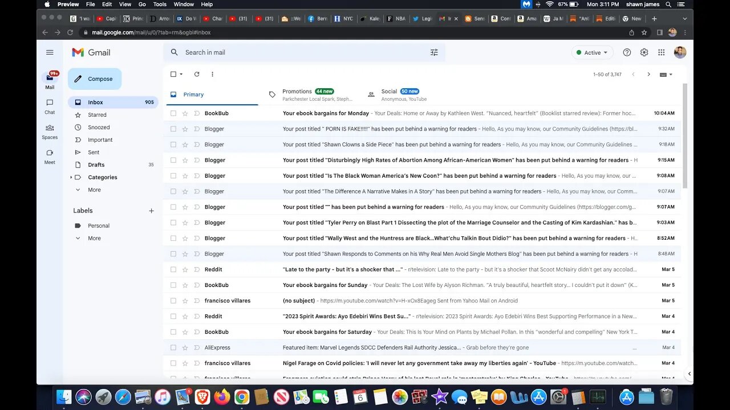The height and width of the screenshot is (410, 730).
Task: Select checkbox for Reddit 2023 Spirit Awards email
Action: tap(173, 316)
